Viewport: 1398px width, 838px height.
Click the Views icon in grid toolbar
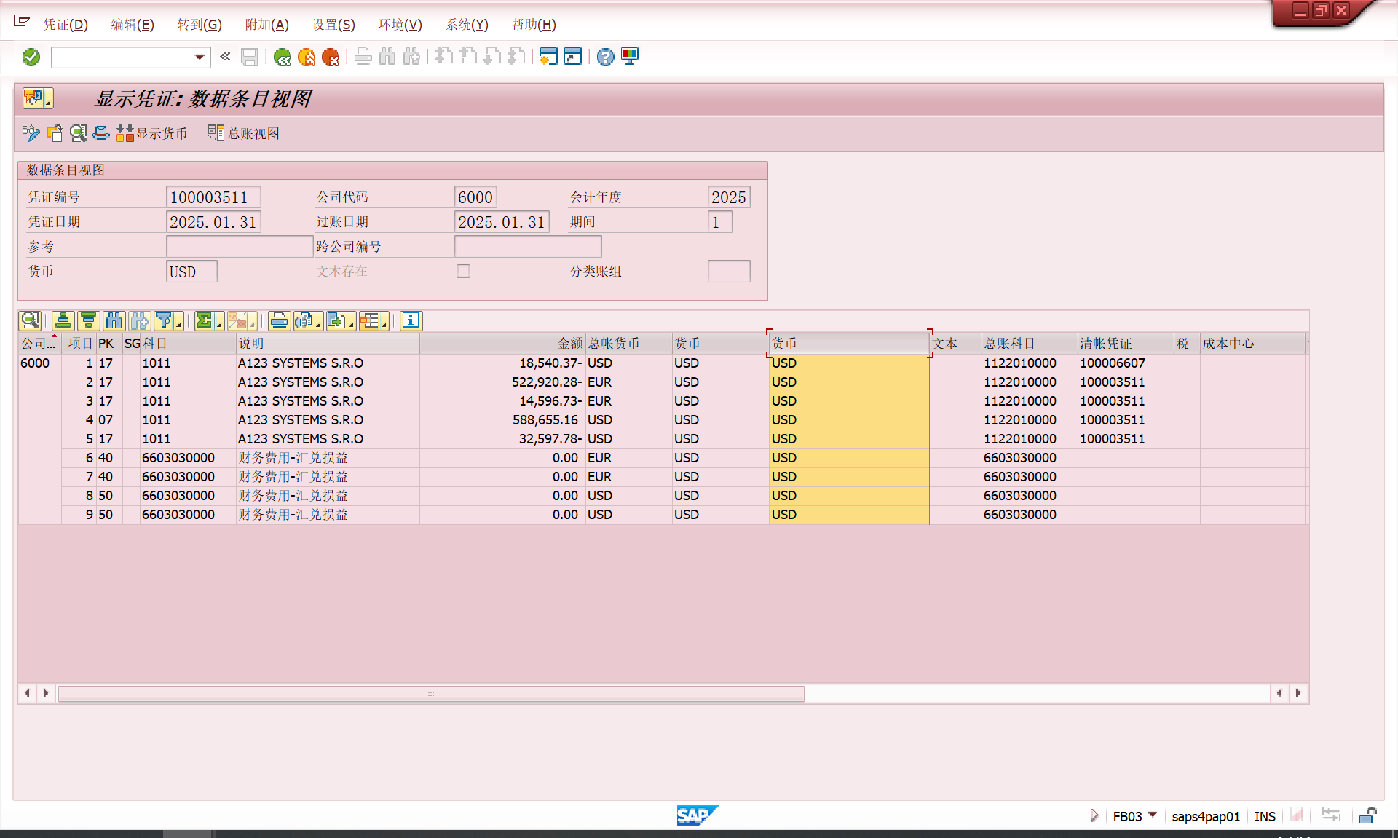pyautogui.click(x=304, y=320)
